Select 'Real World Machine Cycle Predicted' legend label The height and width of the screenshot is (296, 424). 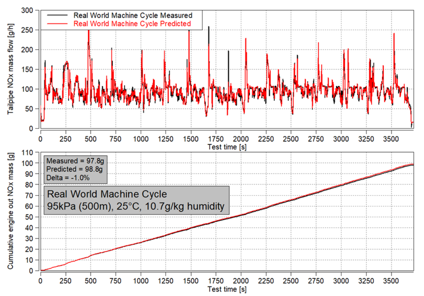pos(132,24)
